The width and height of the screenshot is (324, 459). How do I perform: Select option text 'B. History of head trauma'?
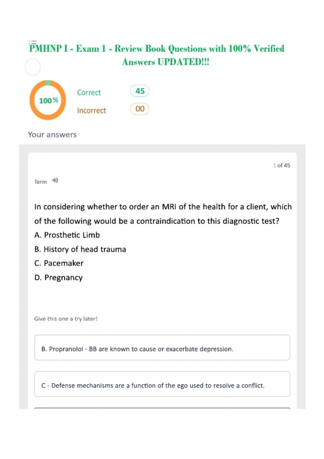[80, 249]
